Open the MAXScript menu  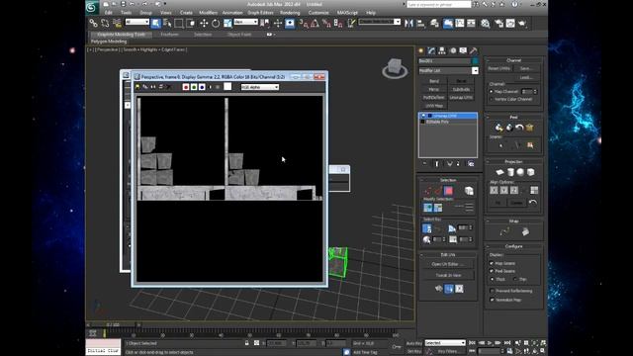pyautogui.click(x=347, y=13)
